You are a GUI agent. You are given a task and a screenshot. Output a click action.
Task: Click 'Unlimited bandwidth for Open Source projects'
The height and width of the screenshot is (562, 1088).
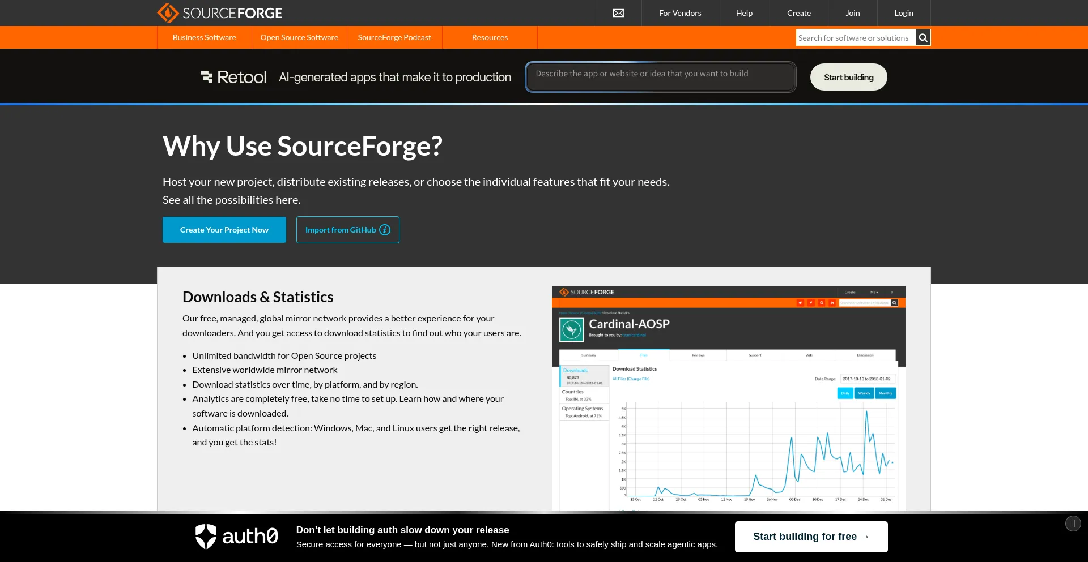click(x=284, y=355)
